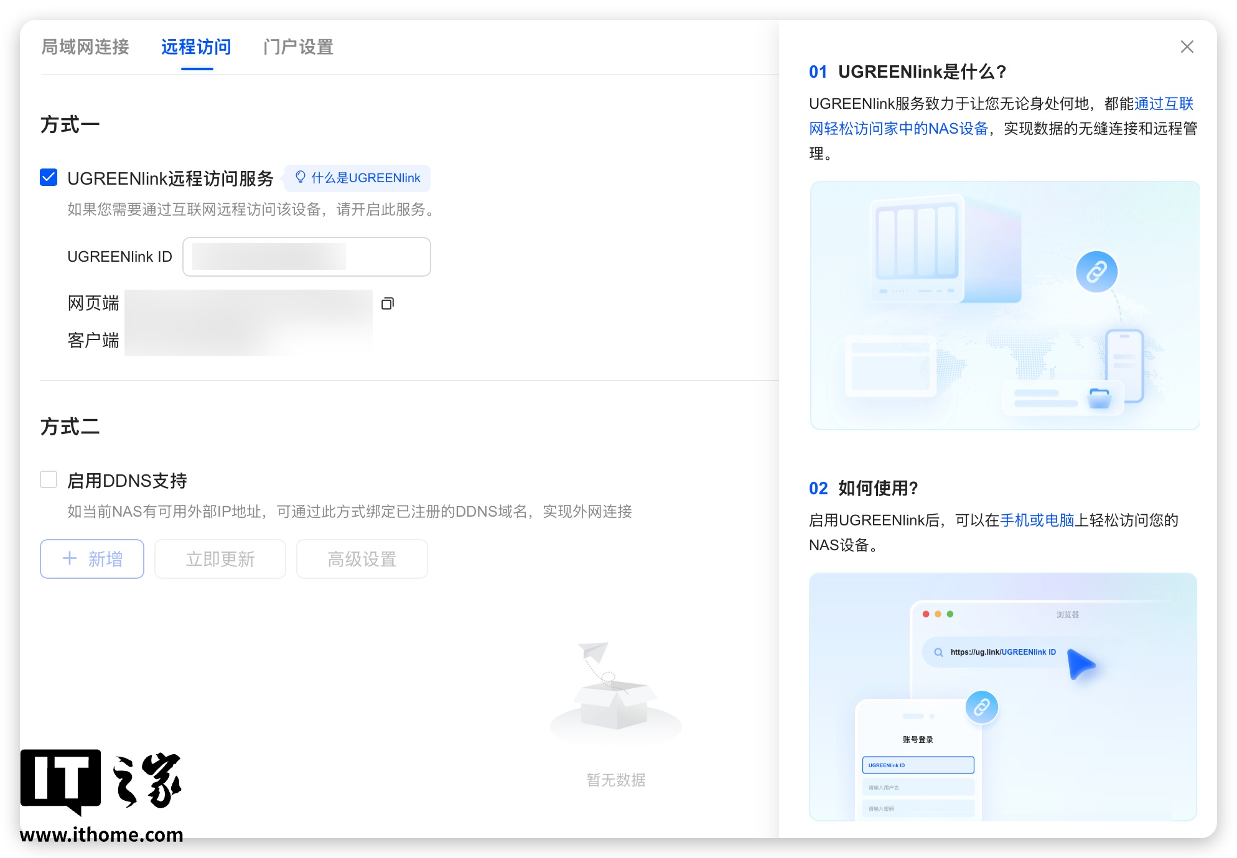Open the 门户设置 tab
The height and width of the screenshot is (858, 1237).
point(298,47)
